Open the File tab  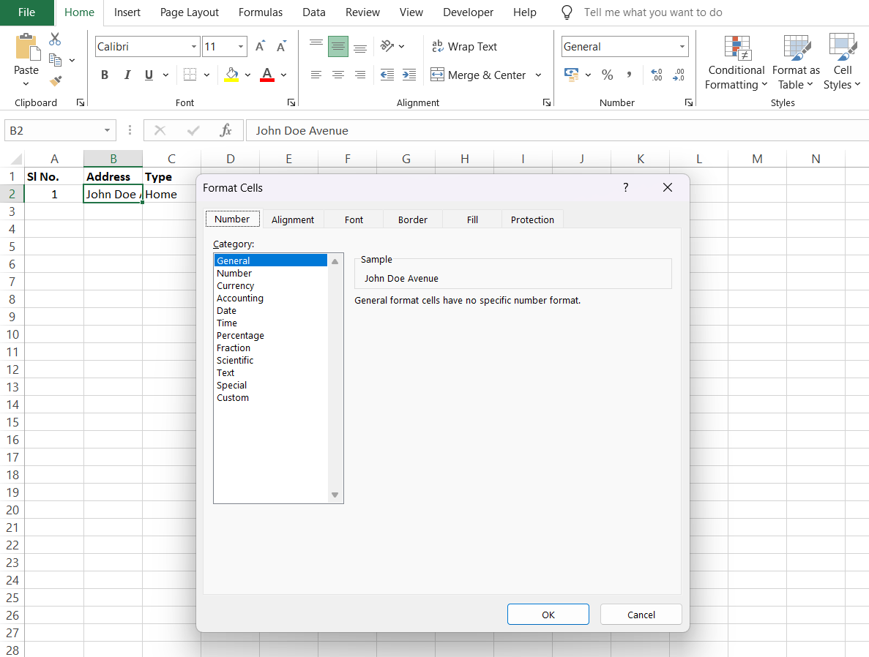coord(26,12)
